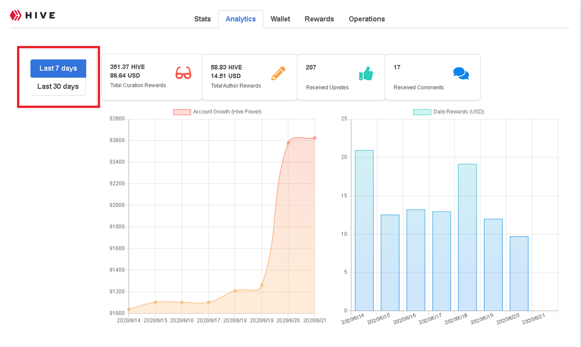Screen dimensions: 581x347
Task: Click the red glasses curation rewards icon
Action: coord(183,73)
